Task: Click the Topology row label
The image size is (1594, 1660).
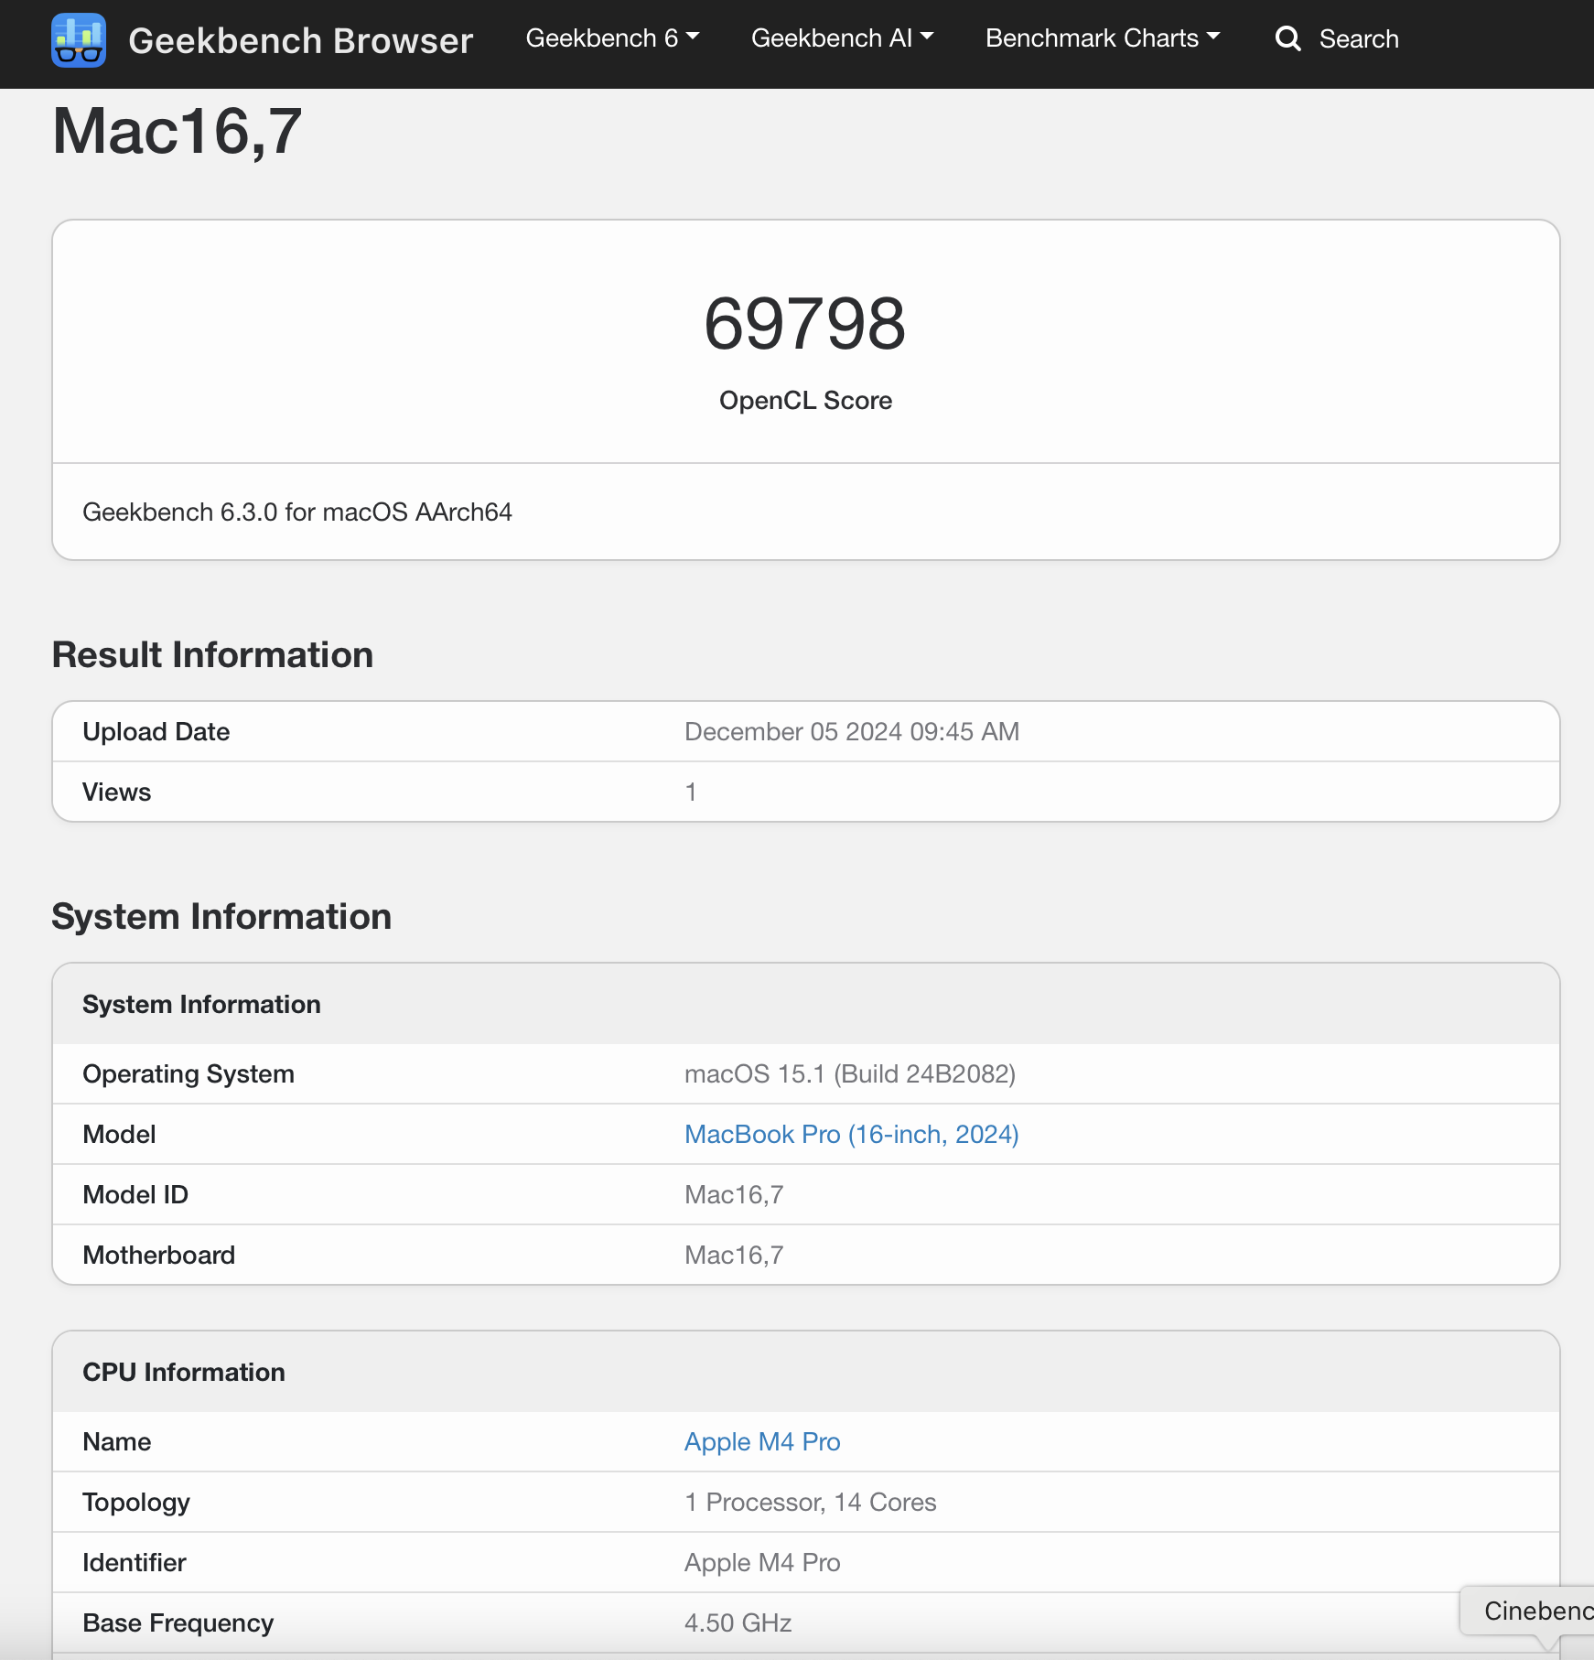Action: 136,1503
